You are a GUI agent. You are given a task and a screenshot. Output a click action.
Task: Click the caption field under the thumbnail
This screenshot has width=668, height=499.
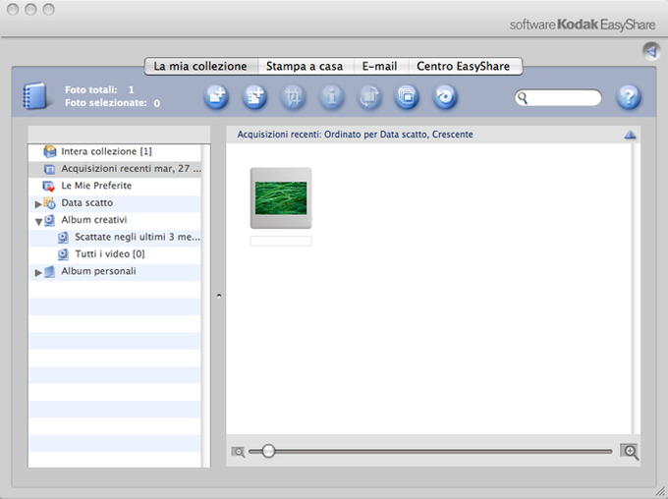click(281, 242)
